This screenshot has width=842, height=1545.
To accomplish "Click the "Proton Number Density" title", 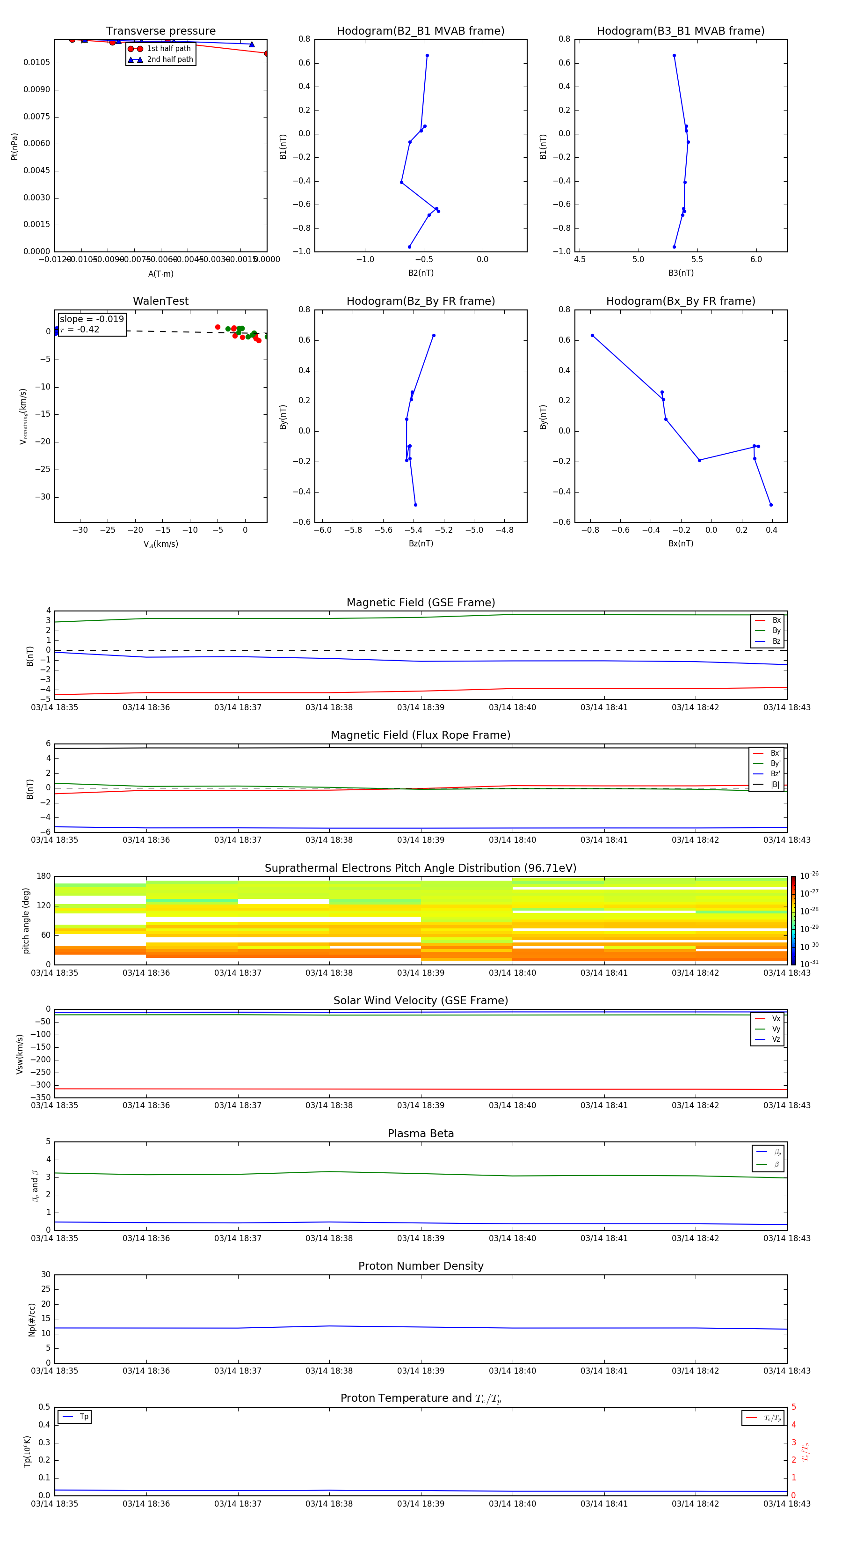I will pos(421,1266).
